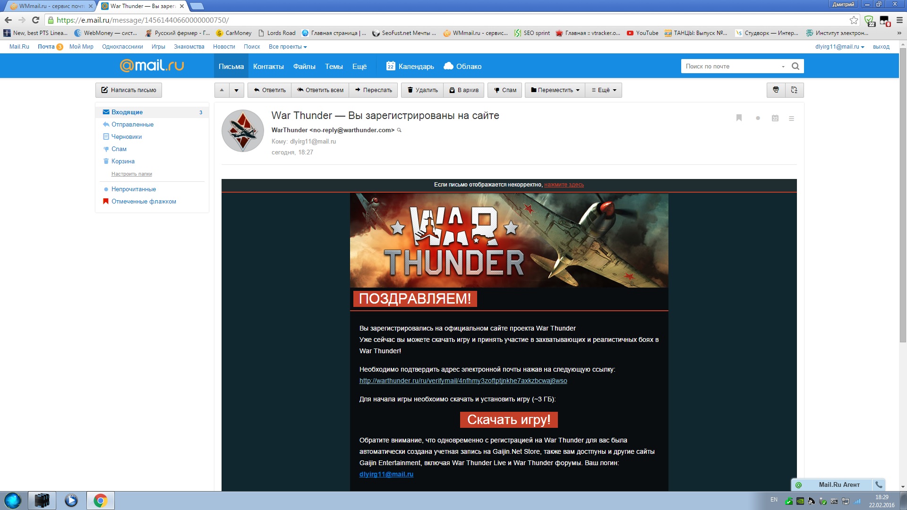
Task: Open Calendar (Календарь)
Action: tap(410, 66)
